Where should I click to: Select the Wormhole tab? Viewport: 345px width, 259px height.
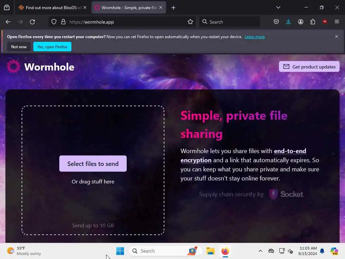point(129,8)
